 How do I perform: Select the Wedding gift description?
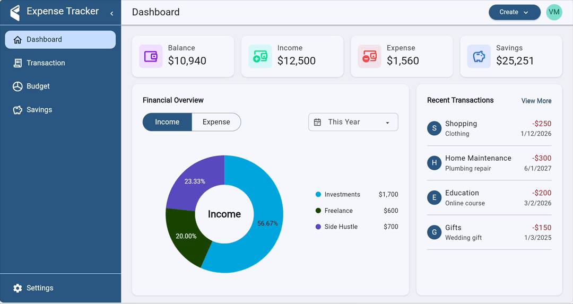(x=463, y=238)
